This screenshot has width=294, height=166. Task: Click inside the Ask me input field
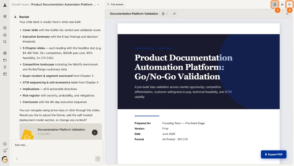(x=43, y=145)
